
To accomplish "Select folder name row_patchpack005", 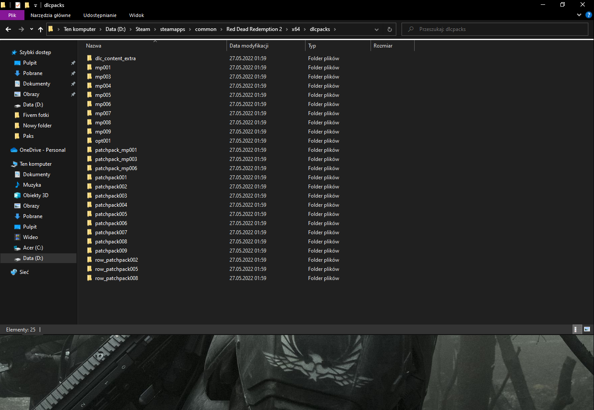I will click(x=117, y=269).
